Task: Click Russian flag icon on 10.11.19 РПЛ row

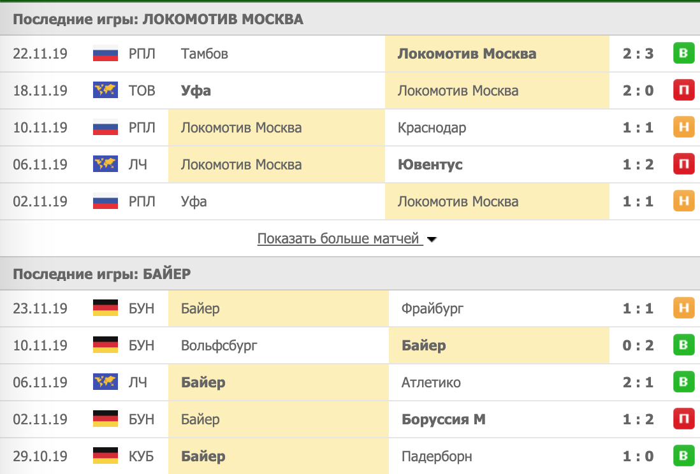Action: point(105,127)
